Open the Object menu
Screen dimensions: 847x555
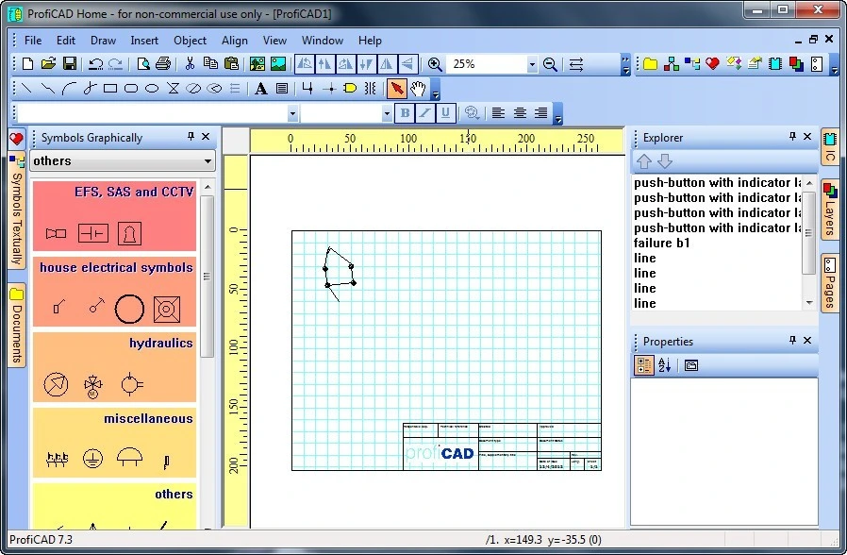pyautogui.click(x=190, y=41)
